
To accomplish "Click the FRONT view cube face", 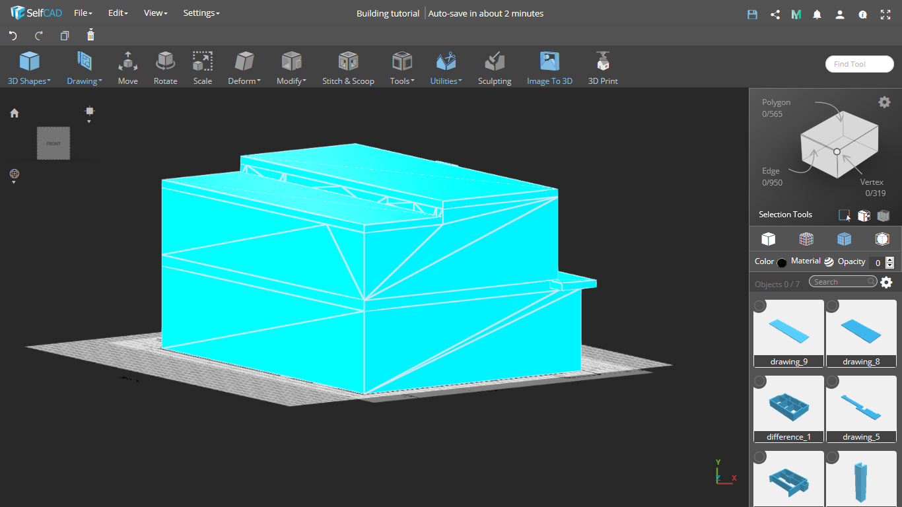I will (53, 143).
